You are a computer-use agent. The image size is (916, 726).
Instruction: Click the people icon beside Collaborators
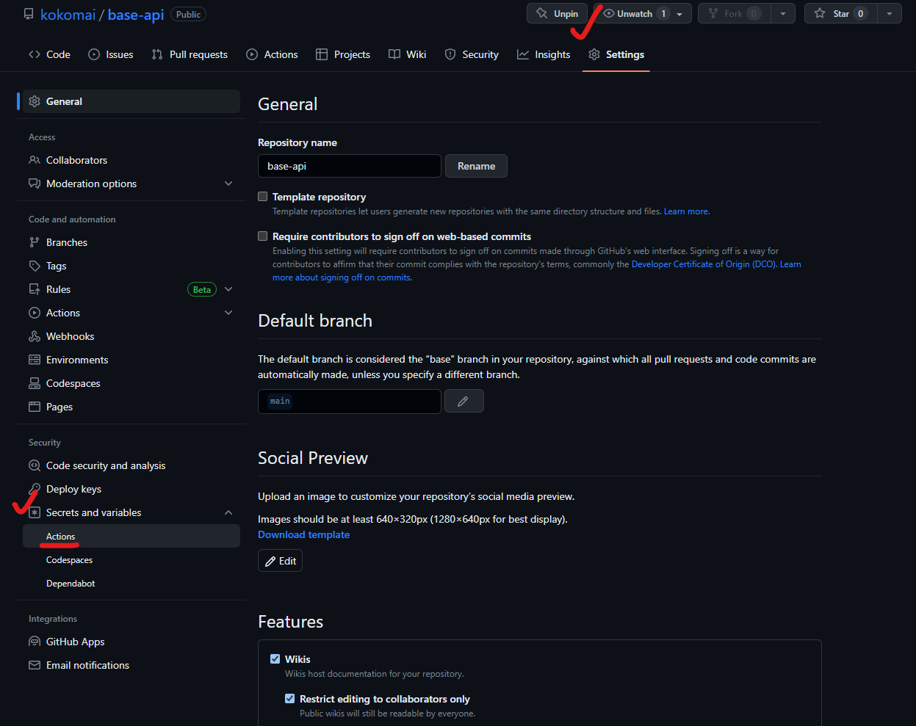[35, 160]
